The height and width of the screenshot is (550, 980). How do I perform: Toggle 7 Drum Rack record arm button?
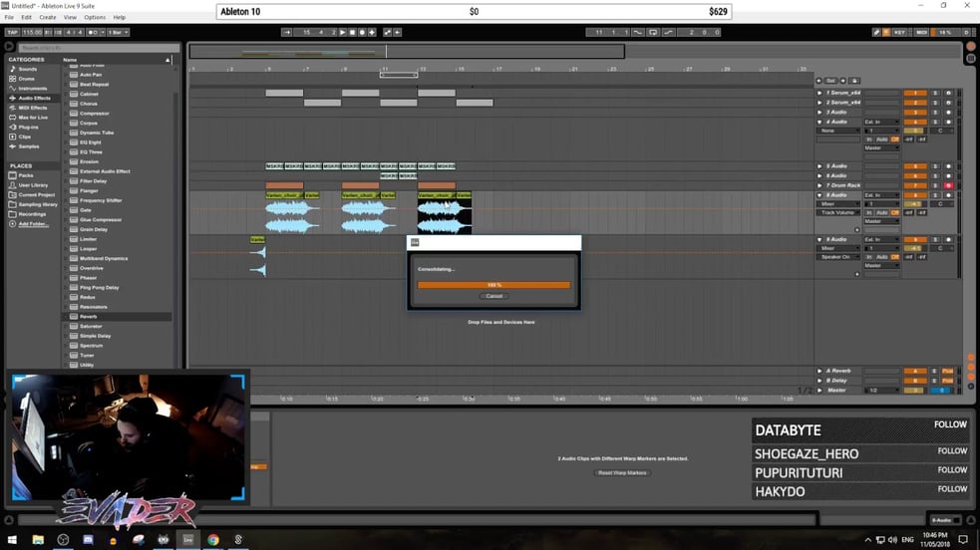[x=948, y=185]
